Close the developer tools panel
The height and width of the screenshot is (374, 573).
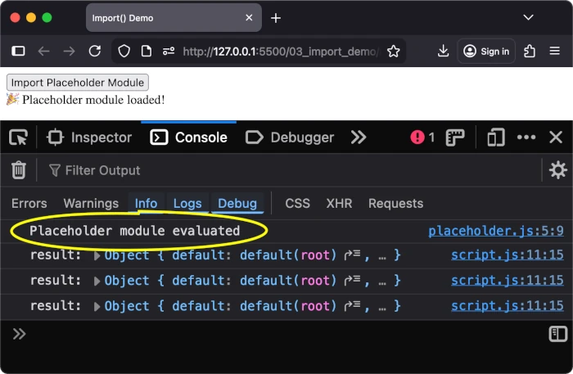(556, 137)
